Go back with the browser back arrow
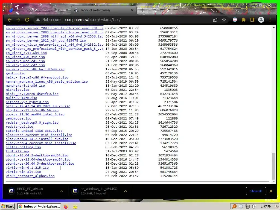 click(10, 20)
